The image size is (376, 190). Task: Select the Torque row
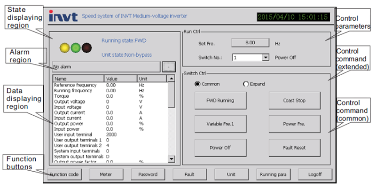tap(110, 96)
